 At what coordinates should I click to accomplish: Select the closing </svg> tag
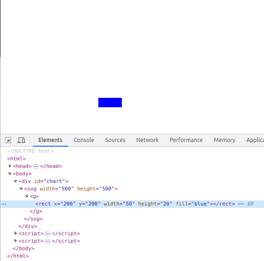[x=33, y=219]
